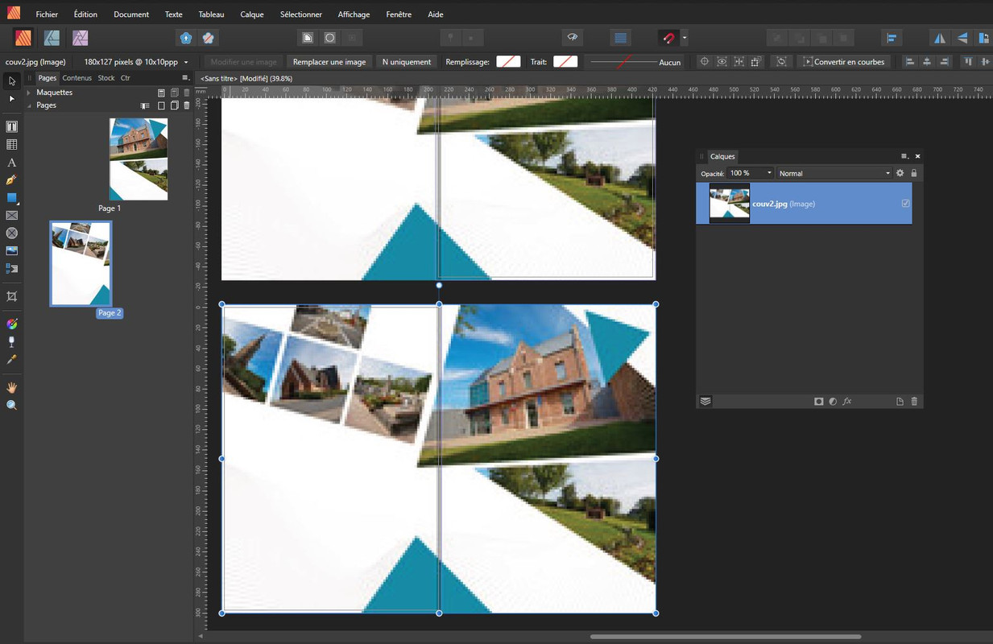Open the Calque menu
The height and width of the screenshot is (644, 993).
(x=252, y=14)
